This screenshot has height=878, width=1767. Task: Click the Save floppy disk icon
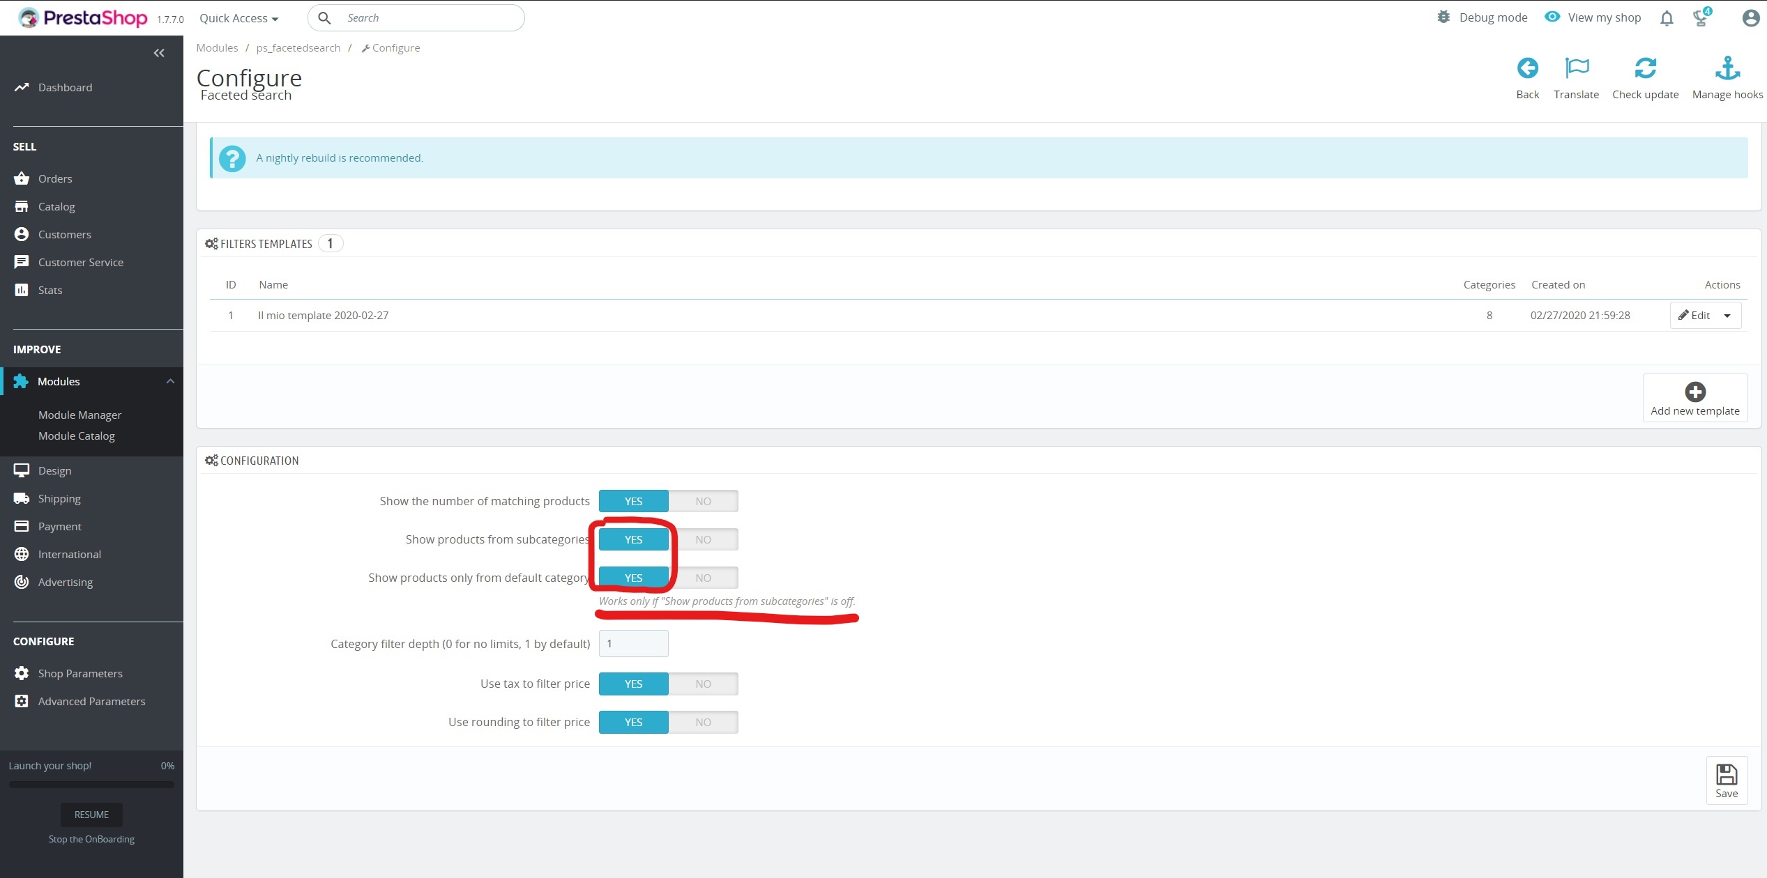pos(1726,775)
